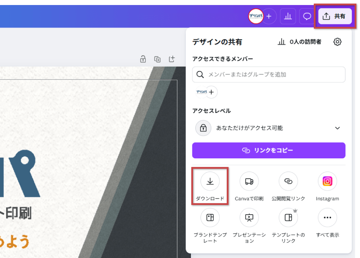Open share settings gear icon

337,42
